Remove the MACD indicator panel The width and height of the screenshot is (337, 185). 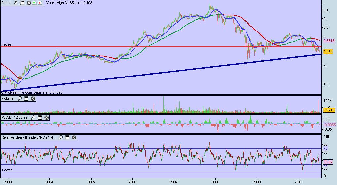click(x=47, y=118)
